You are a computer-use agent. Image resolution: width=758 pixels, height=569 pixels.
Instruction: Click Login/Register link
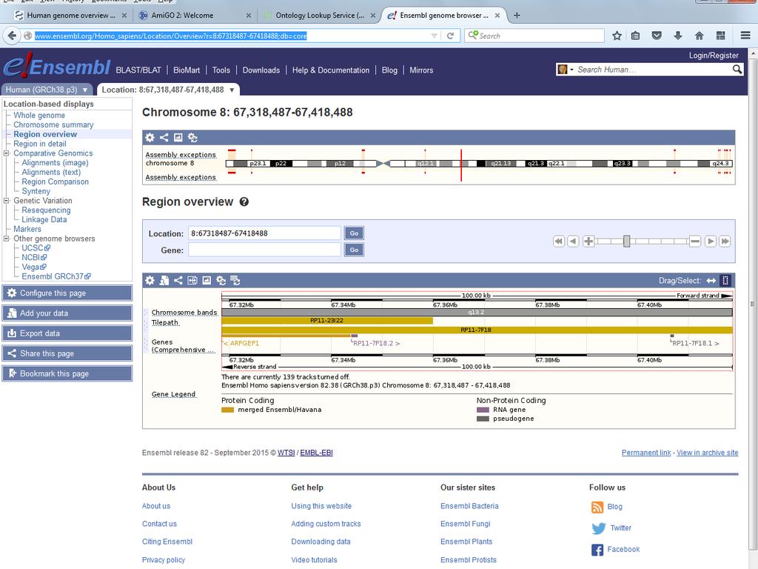[x=714, y=55]
